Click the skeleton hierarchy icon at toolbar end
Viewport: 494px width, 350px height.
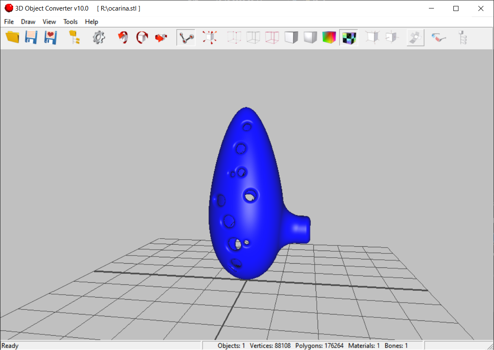click(x=464, y=37)
